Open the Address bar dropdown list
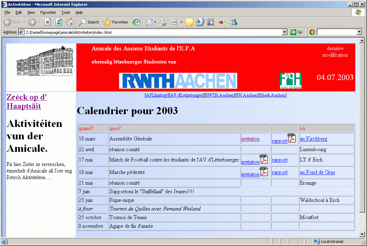 pyautogui.click(x=285, y=32)
